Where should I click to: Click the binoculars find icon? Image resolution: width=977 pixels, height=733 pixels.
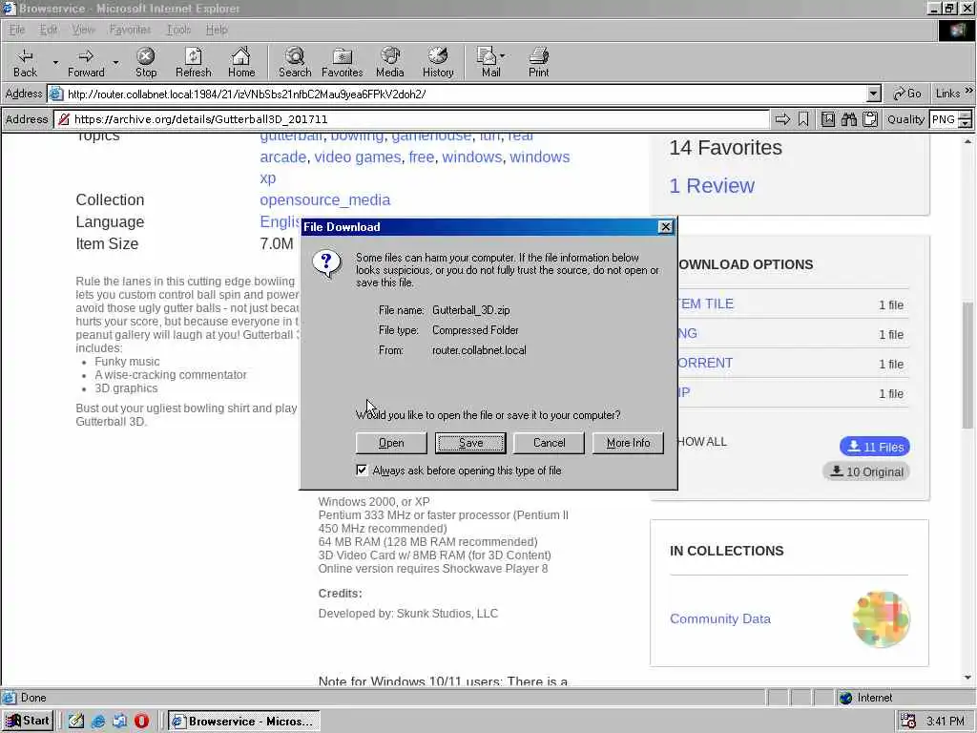(849, 119)
